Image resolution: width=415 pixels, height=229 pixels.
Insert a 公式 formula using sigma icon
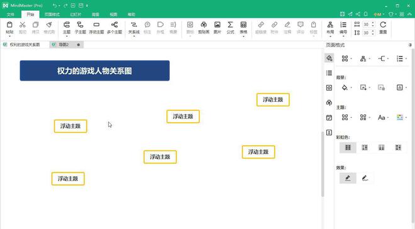(230, 28)
